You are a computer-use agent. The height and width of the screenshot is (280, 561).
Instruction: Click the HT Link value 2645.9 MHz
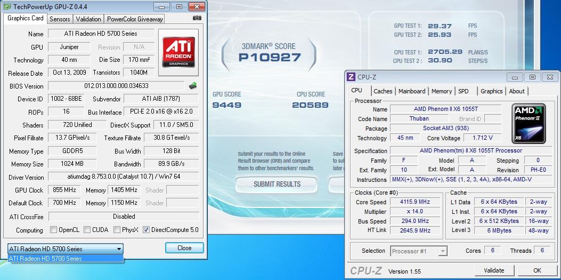415,230
